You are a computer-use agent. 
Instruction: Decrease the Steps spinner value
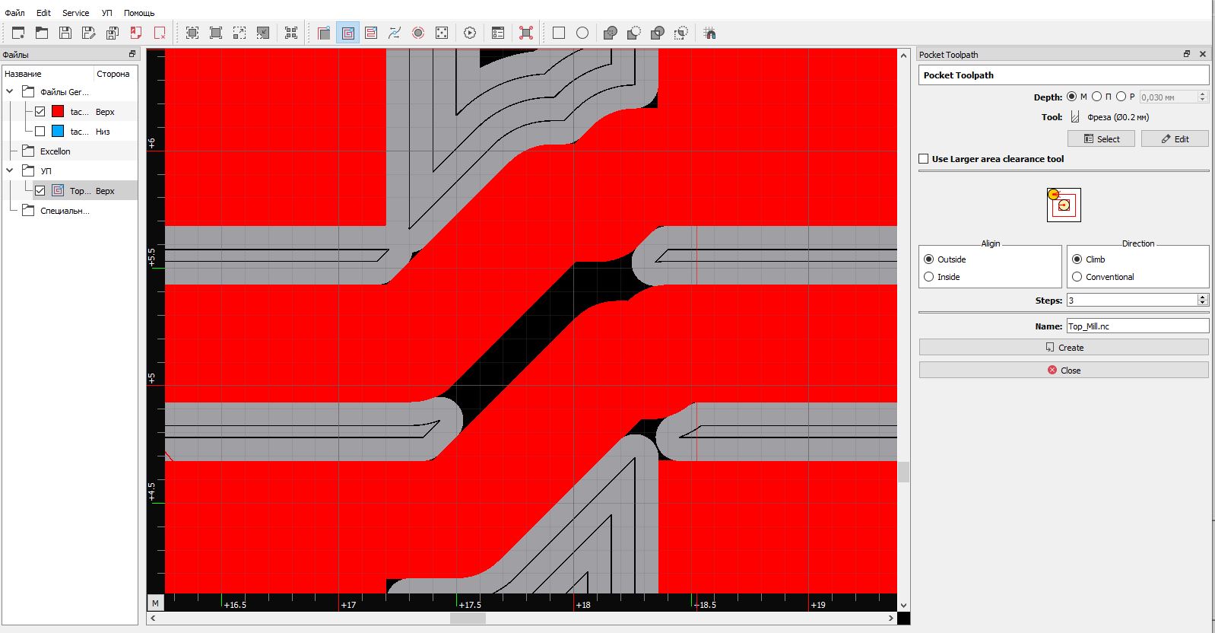click(x=1203, y=304)
